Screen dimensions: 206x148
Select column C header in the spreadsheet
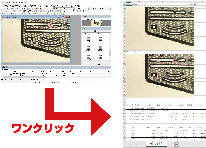[152, 1]
